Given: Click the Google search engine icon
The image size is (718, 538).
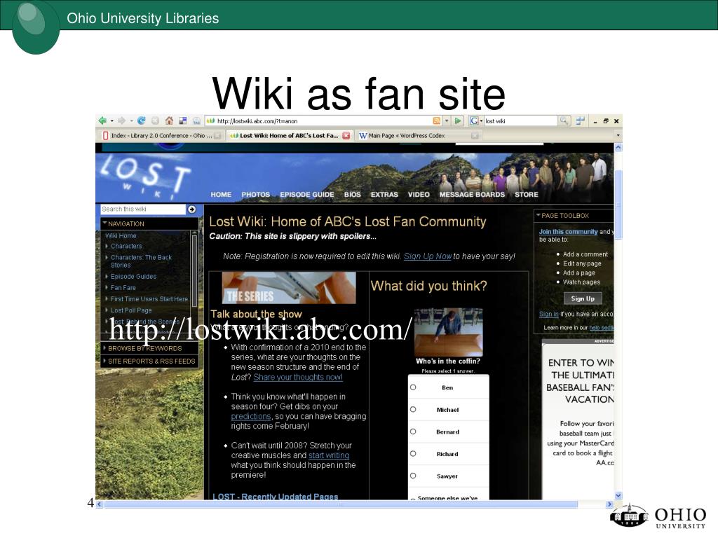Looking at the screenshot, I should click(474, 120).
